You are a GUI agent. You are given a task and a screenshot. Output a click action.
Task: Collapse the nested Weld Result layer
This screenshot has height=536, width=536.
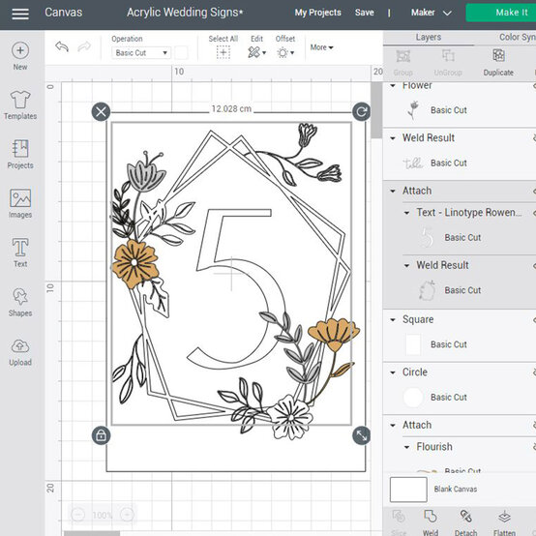click(x=406, y=265)
